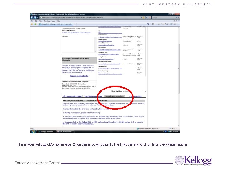
Task: Click the Message box scroll down arrow
Action: [95, 51]
